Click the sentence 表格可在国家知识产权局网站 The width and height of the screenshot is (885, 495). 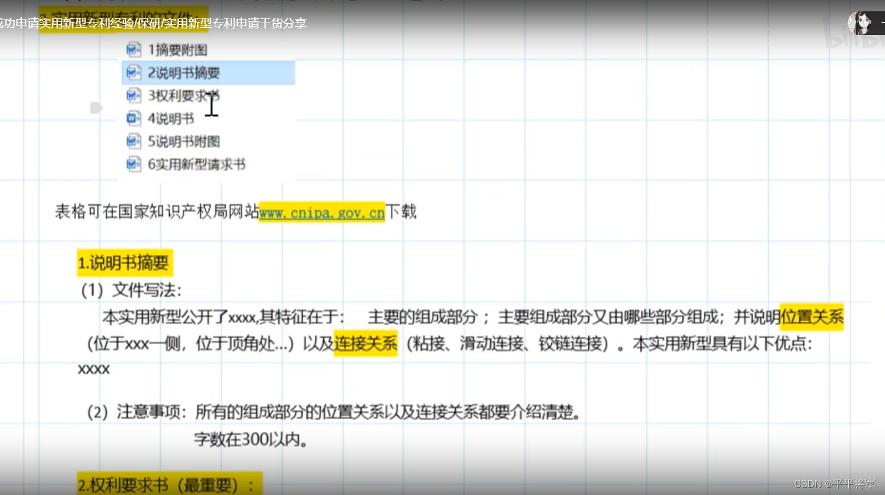click(157, 212)
